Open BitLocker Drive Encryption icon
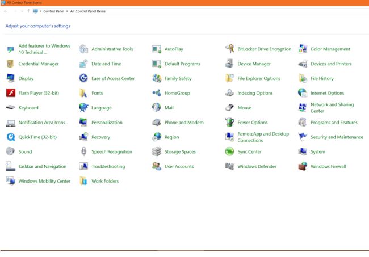 (x=229, y=49)
